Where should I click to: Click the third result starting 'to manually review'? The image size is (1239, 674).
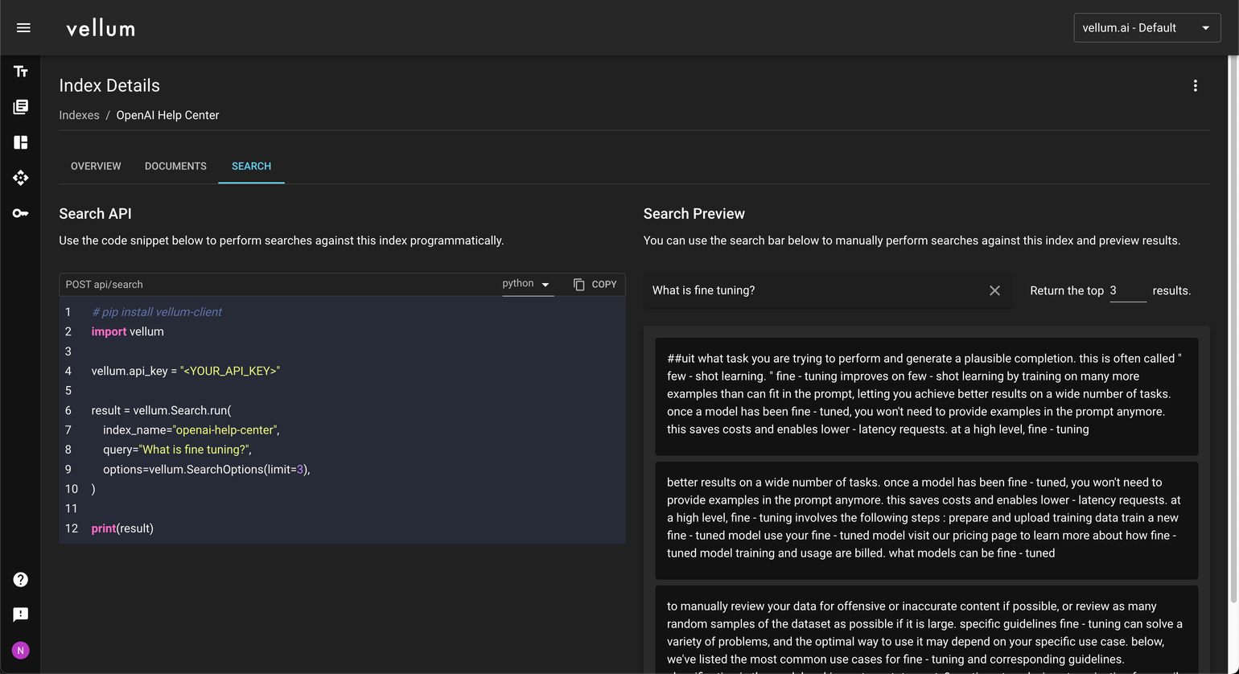[x=926, y=630]
